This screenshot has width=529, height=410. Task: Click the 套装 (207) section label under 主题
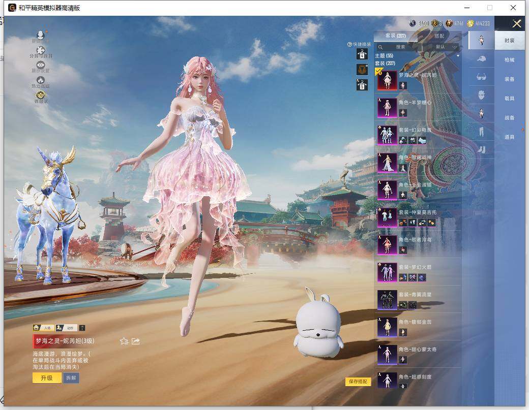(x=385, y=64)
